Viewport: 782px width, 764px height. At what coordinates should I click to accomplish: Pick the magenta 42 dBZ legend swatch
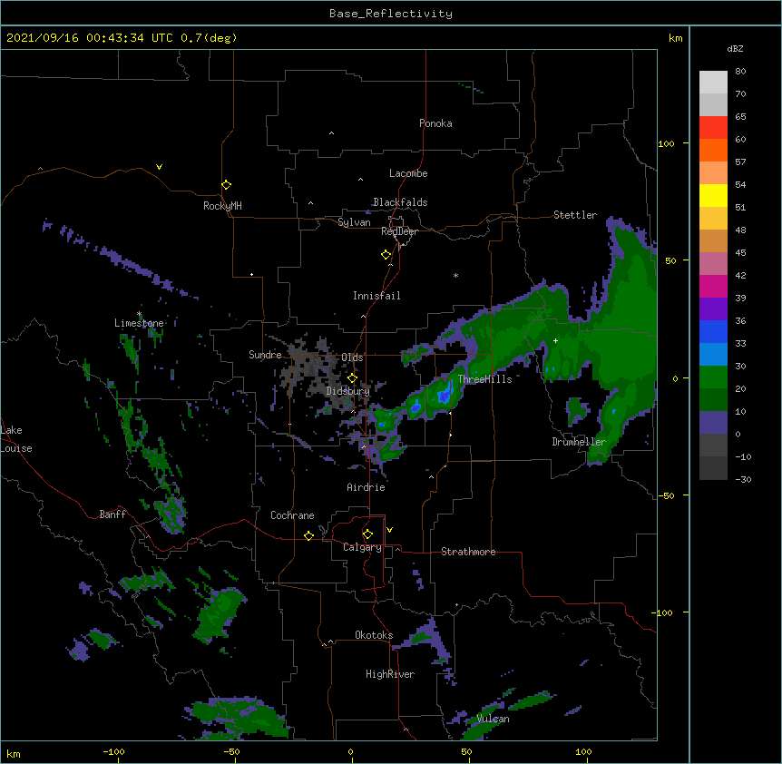[x=713, y=286]
